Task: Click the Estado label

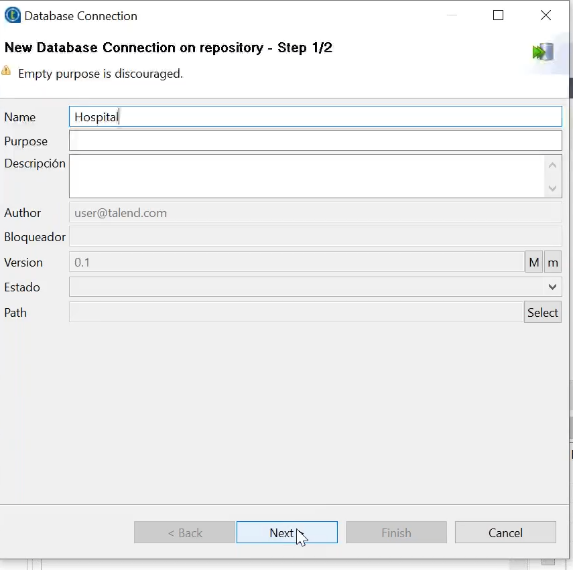Action: coord(22,287)
